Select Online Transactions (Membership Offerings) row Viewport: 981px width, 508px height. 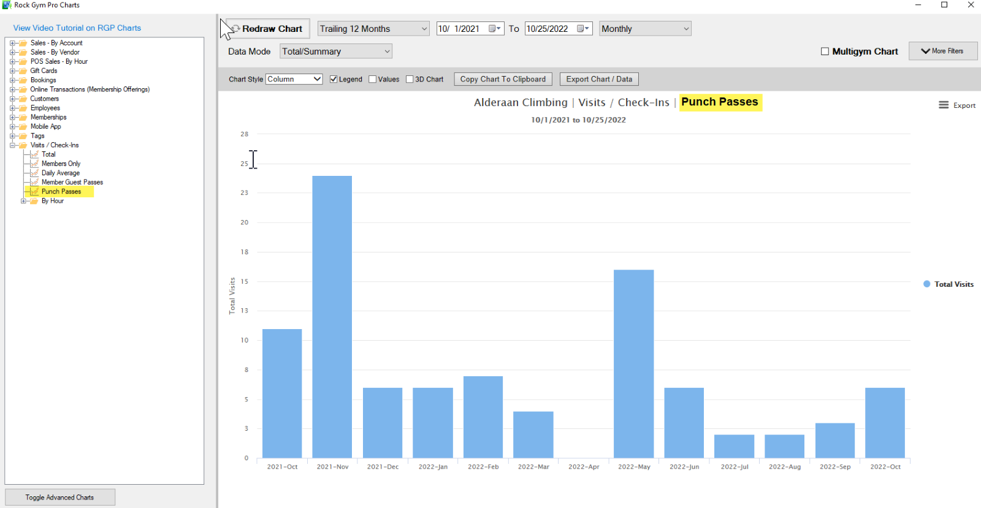coord(90,89)
